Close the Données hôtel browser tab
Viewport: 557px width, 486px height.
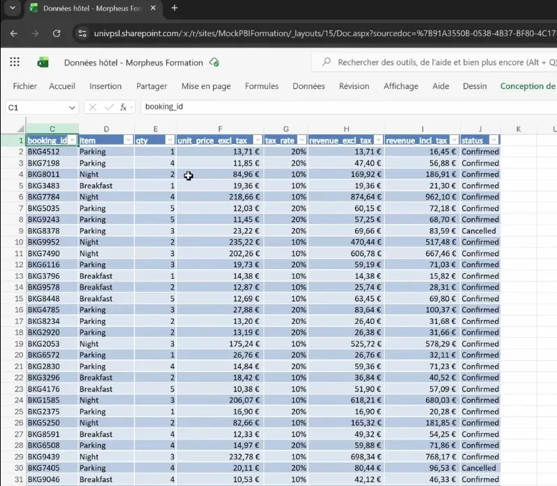click(x=153, y=8)
